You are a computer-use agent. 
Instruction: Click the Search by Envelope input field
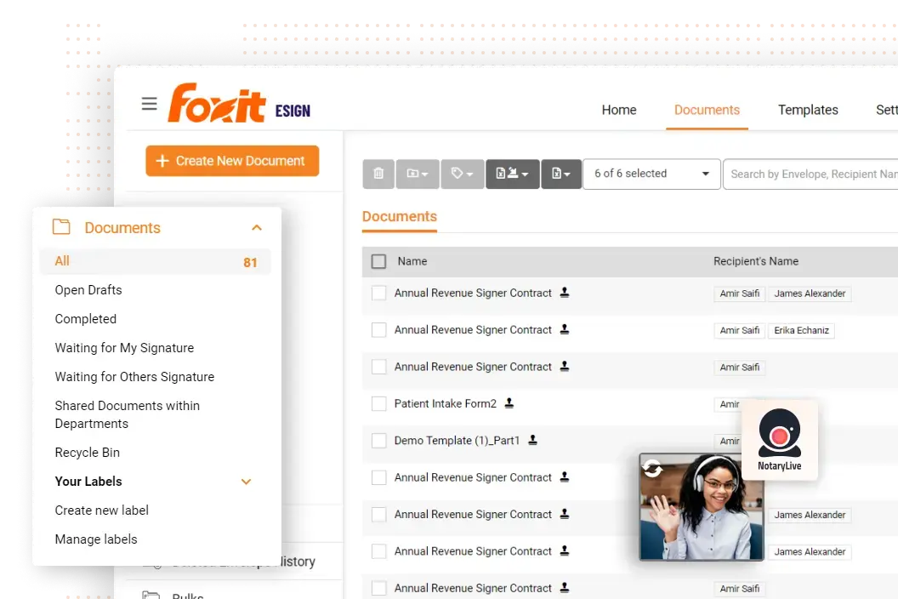pos(811,174)
